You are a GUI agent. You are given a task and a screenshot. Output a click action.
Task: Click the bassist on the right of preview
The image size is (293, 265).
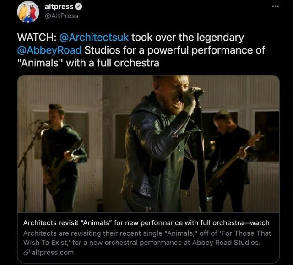232,161
